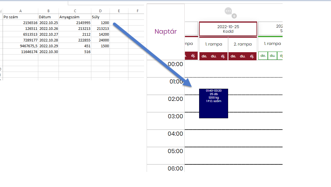Select spreadsheet column A header
This screenshot has height=187, width=331.
coord(20,11)
